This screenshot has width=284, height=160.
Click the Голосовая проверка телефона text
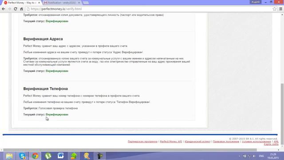pyautogui.click(x=58, y=108)
